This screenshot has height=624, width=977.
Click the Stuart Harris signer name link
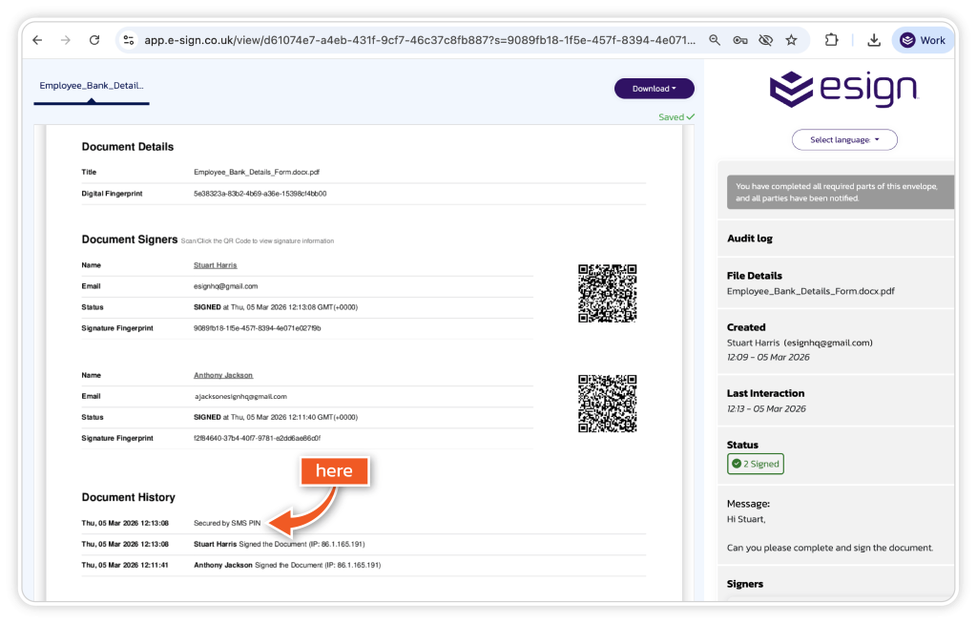[215, 265]
